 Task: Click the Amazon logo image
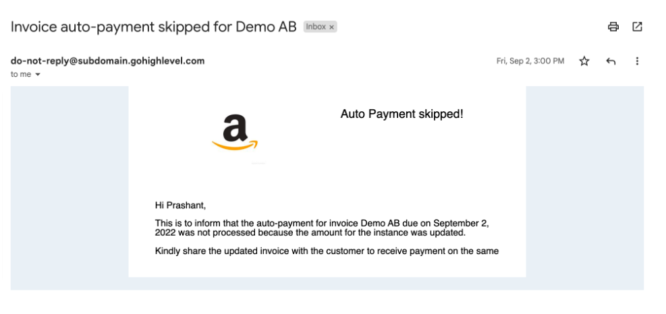(x=235, y=132)
